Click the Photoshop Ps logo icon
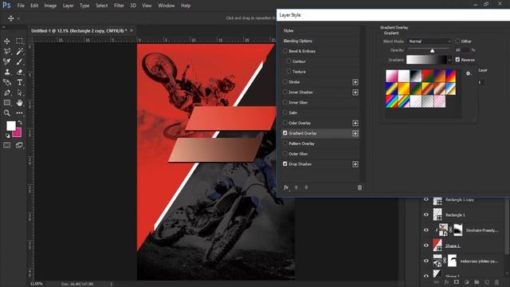510x287 pixels. [6, 6]
